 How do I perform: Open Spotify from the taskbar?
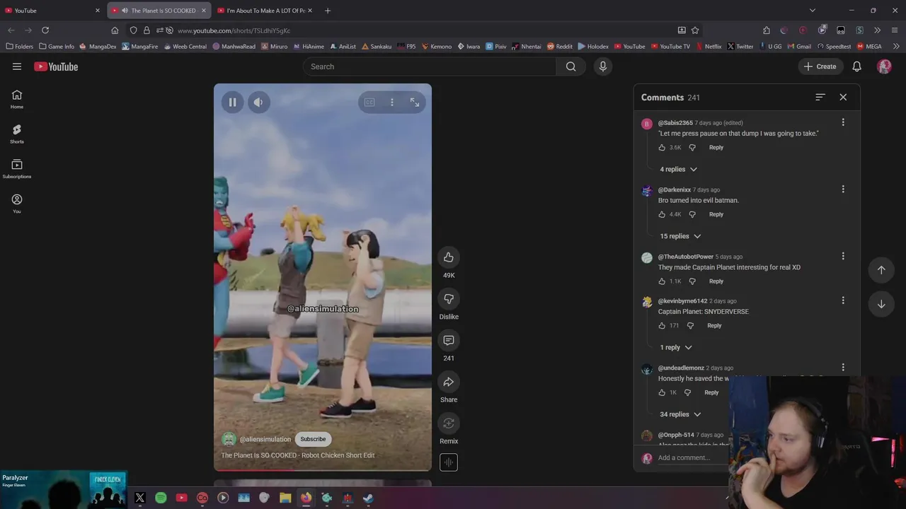click(161, 498)
